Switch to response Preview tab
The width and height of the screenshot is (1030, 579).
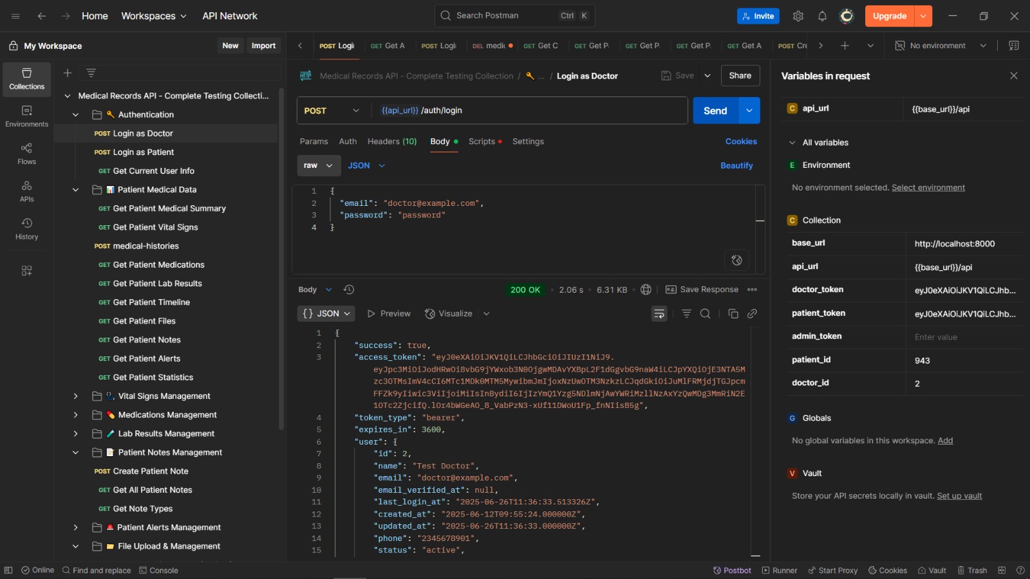coord(389,313)
